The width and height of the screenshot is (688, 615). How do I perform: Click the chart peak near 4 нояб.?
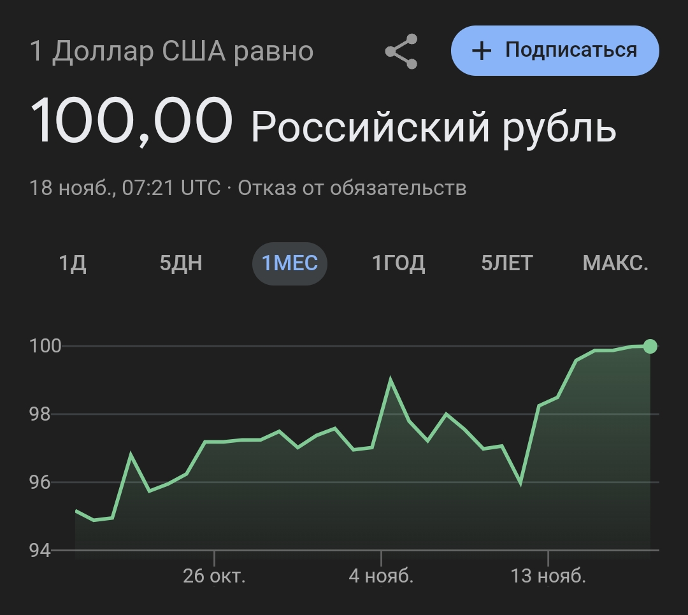390,380
